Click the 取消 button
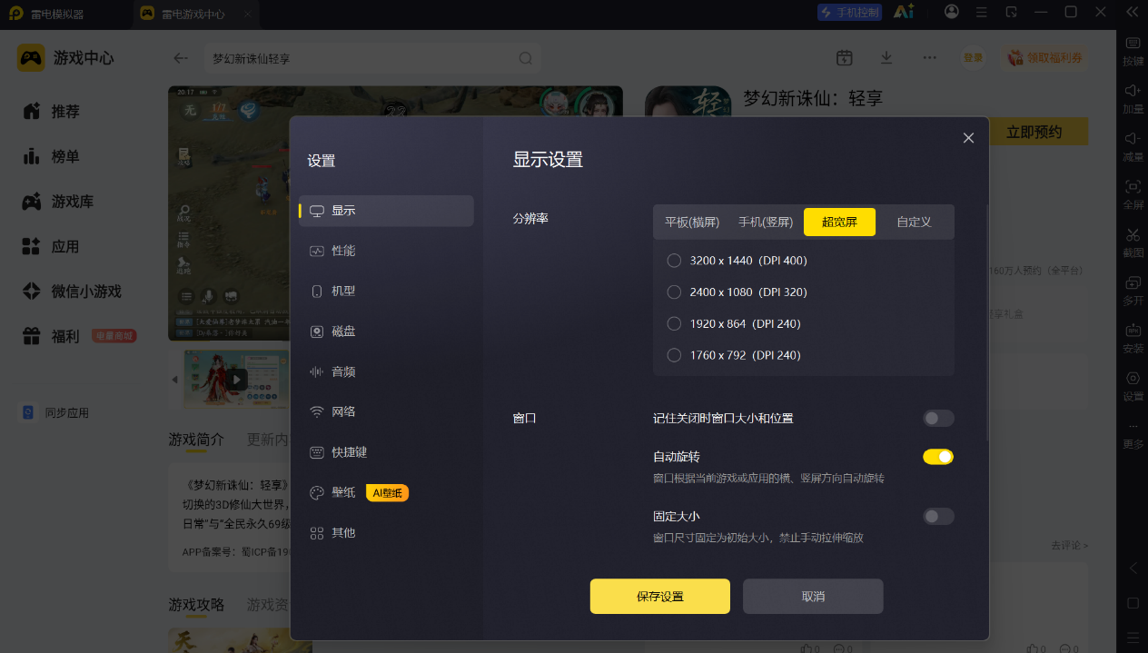Screen dimensions: 1148x653 pyautogui.click(x=813, y=597)
